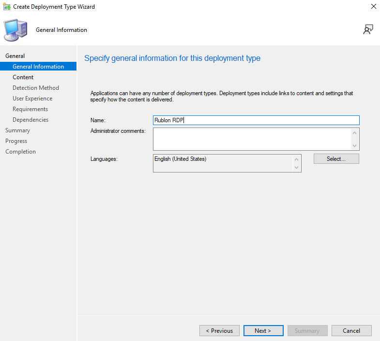Click into the Name text field

(x=256, y=120)
